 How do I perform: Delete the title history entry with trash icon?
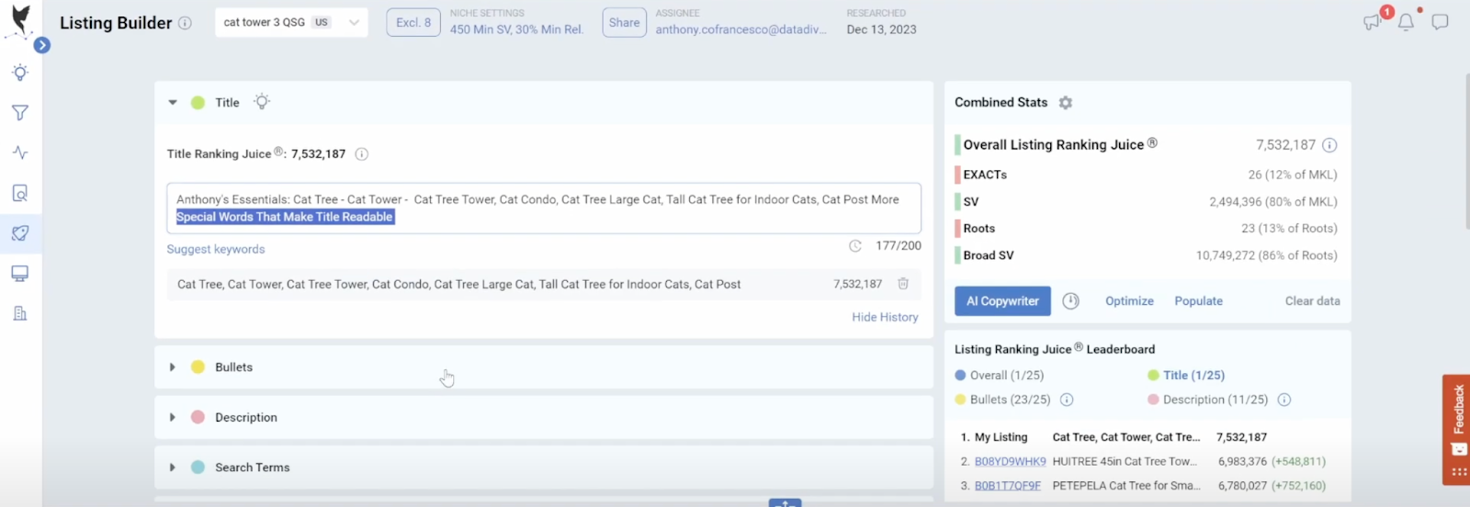[x=903, y=284]
